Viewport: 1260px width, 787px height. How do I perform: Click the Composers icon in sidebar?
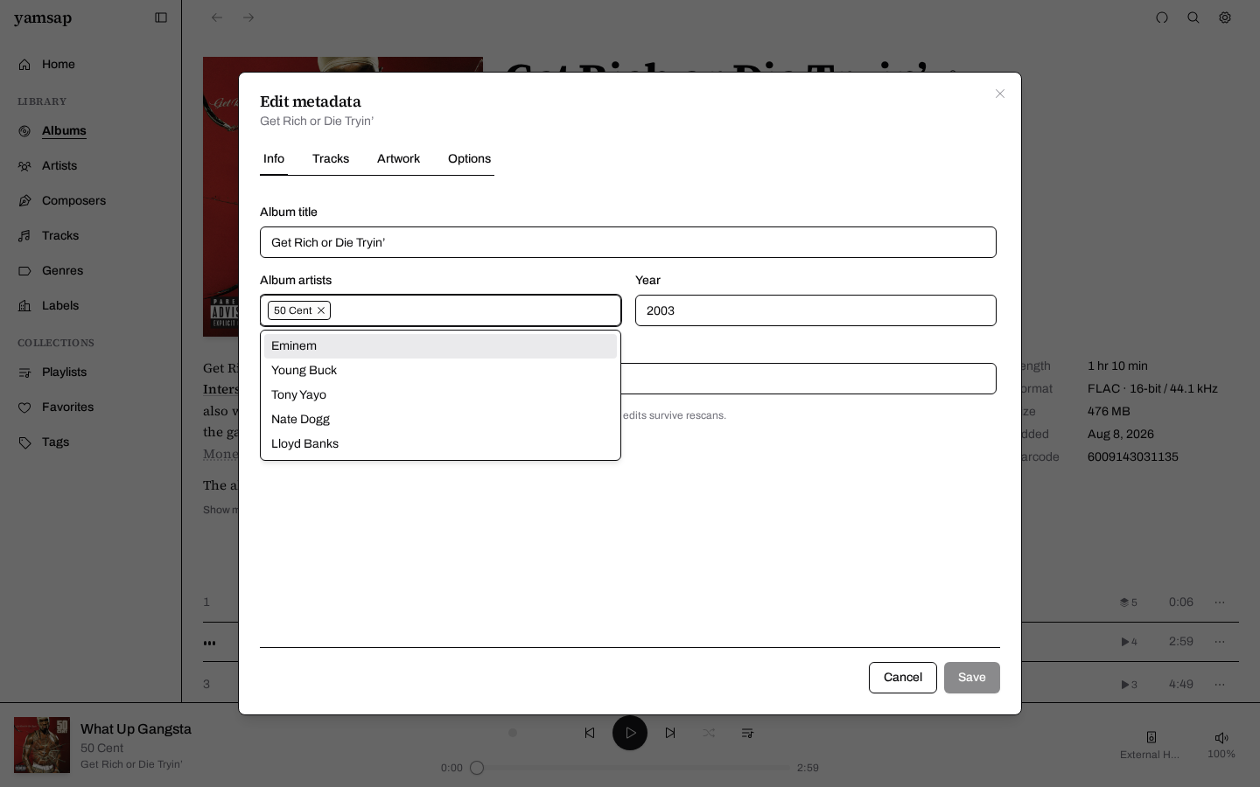click(24, 201)
